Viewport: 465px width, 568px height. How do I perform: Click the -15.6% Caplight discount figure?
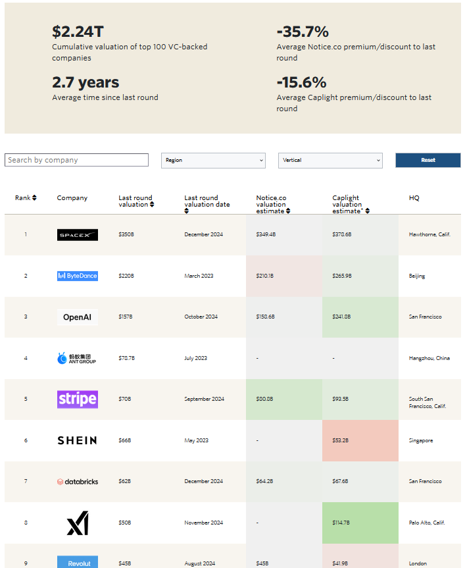point(301,82)
